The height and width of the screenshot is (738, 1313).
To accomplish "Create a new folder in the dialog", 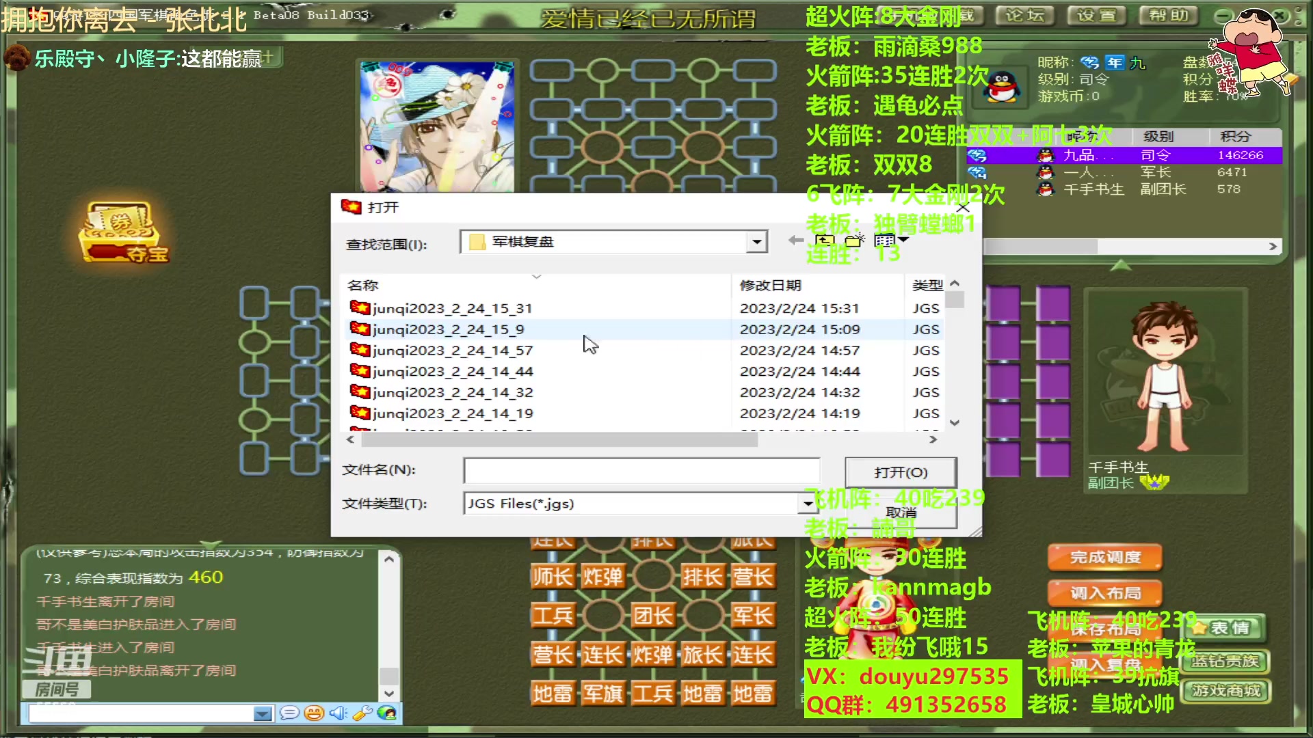I will pyautogui.click(x=855, y=241).
